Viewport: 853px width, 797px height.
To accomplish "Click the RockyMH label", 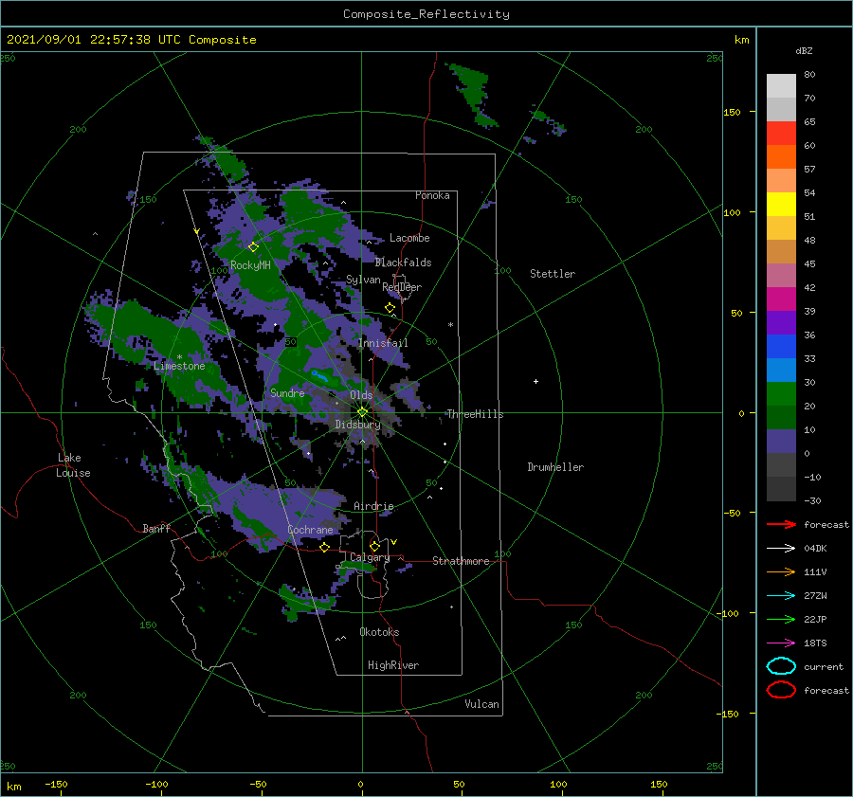I will tap(250, 265).
